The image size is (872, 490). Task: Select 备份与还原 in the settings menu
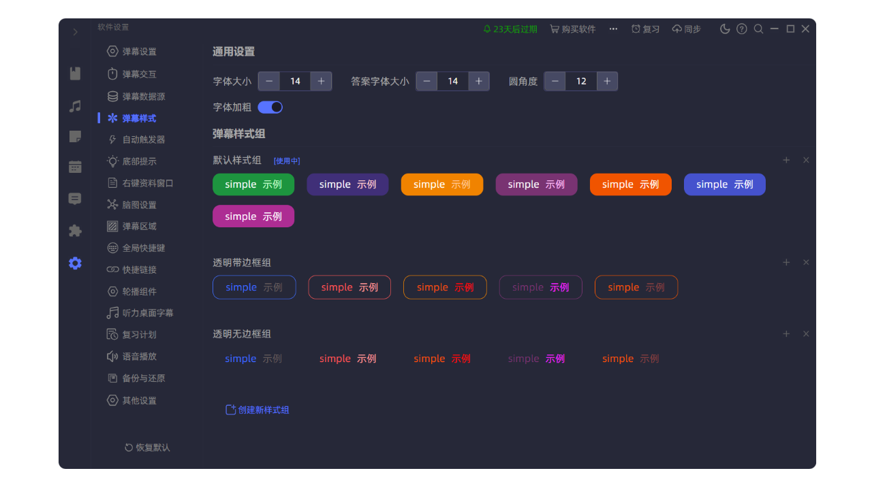[142, 378]
